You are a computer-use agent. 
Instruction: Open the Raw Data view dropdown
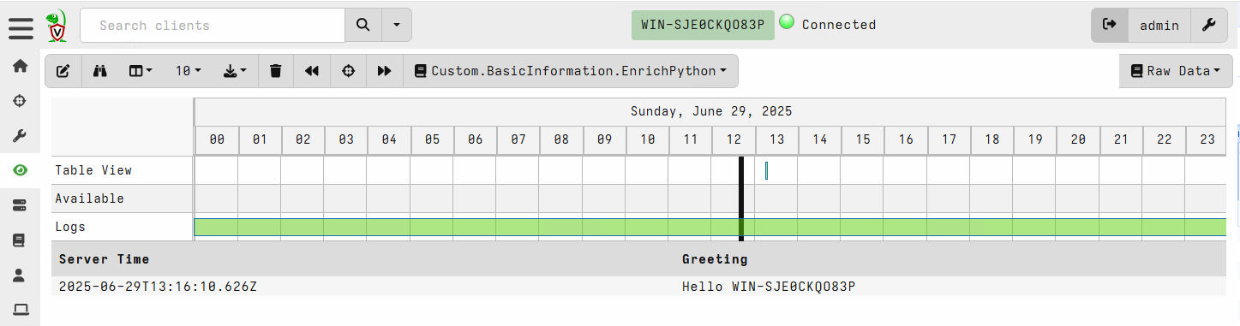click(1175, 71)
